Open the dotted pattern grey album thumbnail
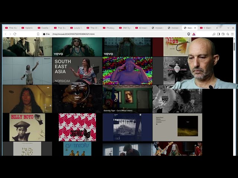This screenshot has width=238, height=178. (x=27, y=149)
